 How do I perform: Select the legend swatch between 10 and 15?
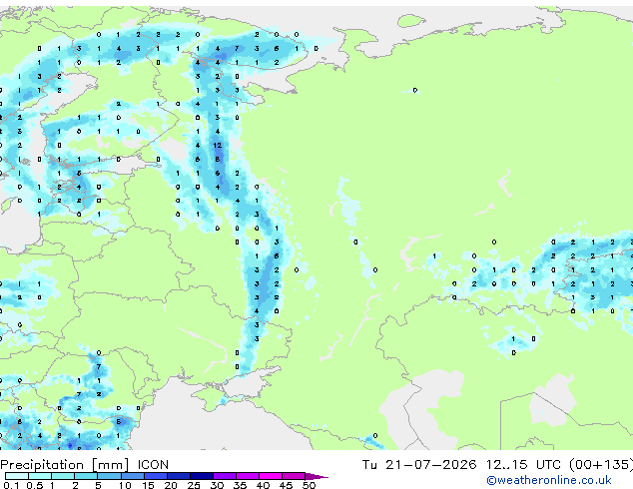[132, 476]
